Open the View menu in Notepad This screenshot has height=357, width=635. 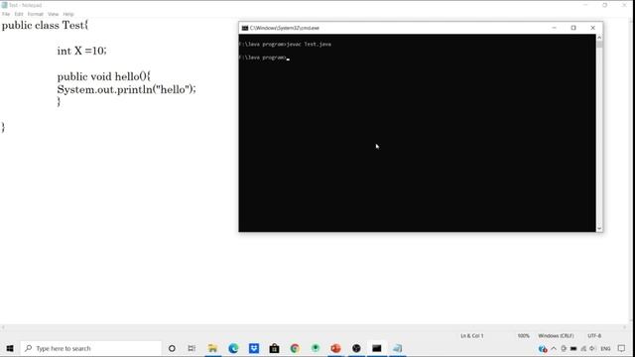coord(53,14)
